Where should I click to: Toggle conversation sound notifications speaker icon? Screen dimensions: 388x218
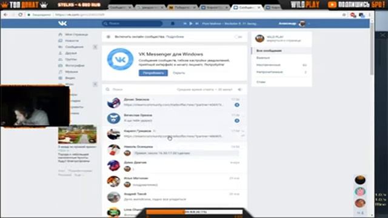click(239, 90)
